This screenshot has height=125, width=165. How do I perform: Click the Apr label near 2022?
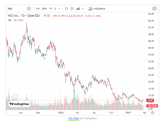(77, 113)
